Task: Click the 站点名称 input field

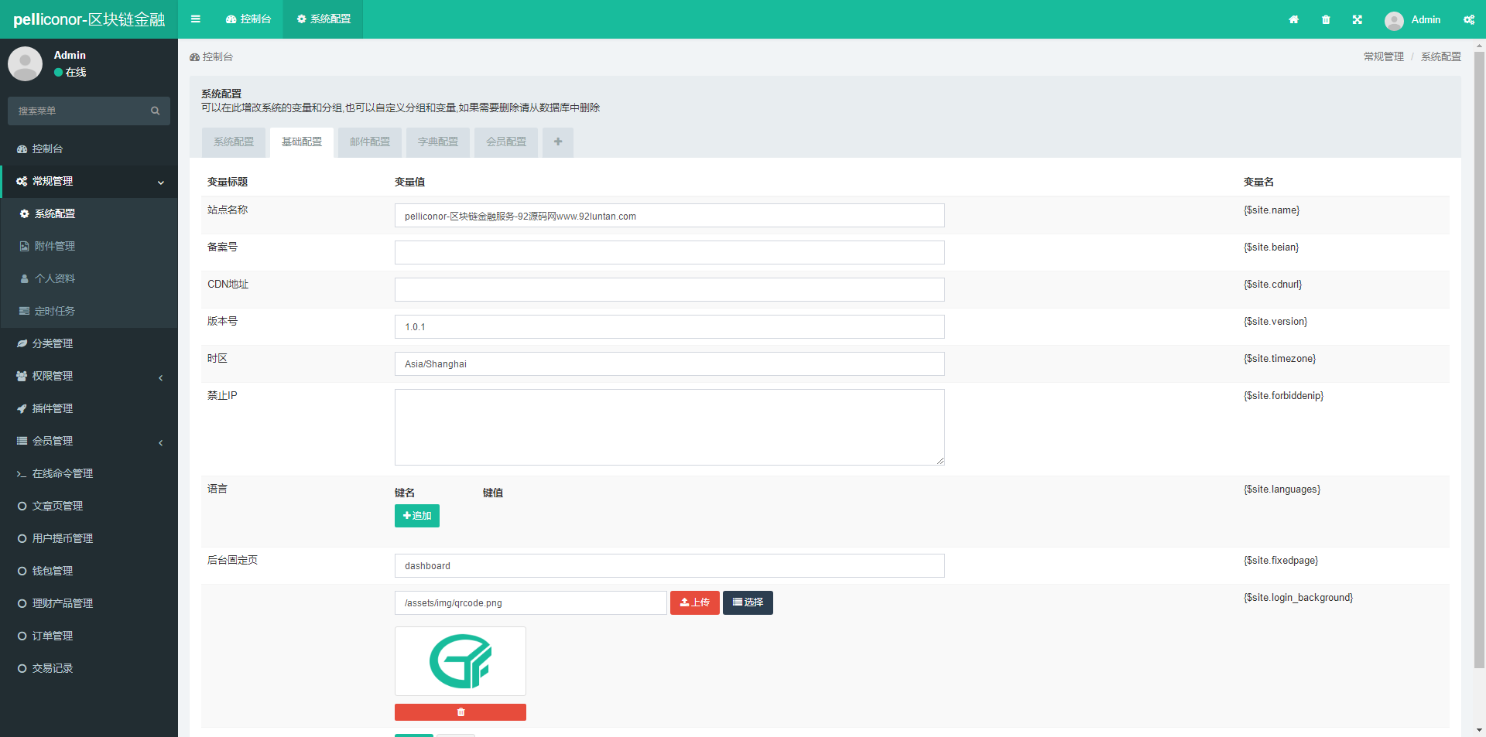Action: (x=669, y=216)
